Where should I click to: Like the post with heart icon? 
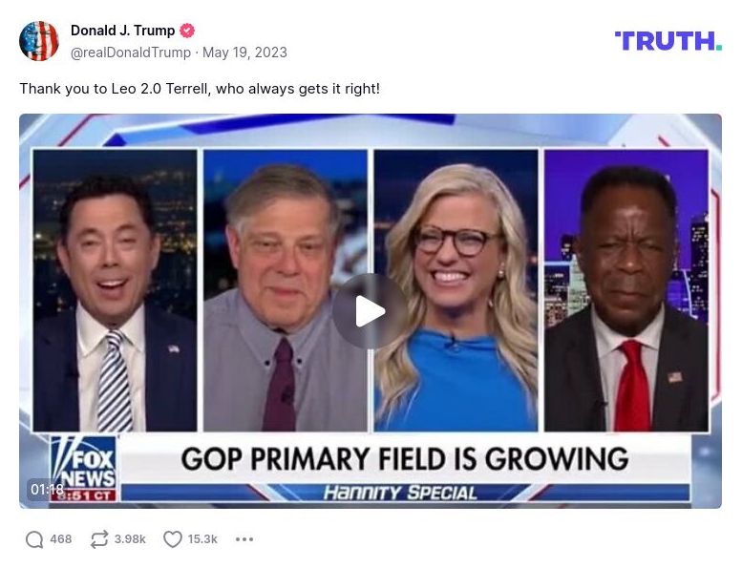tap(173, 539)
